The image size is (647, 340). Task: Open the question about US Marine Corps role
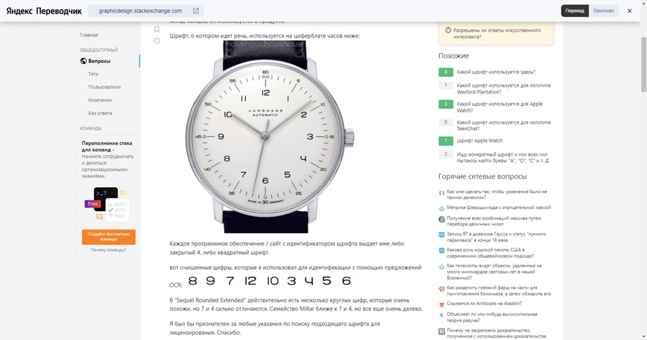[490, 253]
